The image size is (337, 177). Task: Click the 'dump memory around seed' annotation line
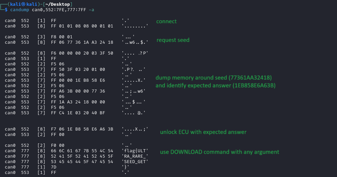tap(214, 77)
